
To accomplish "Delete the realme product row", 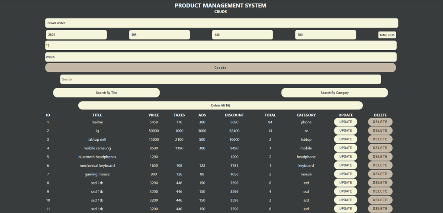I will coord(380,122).
